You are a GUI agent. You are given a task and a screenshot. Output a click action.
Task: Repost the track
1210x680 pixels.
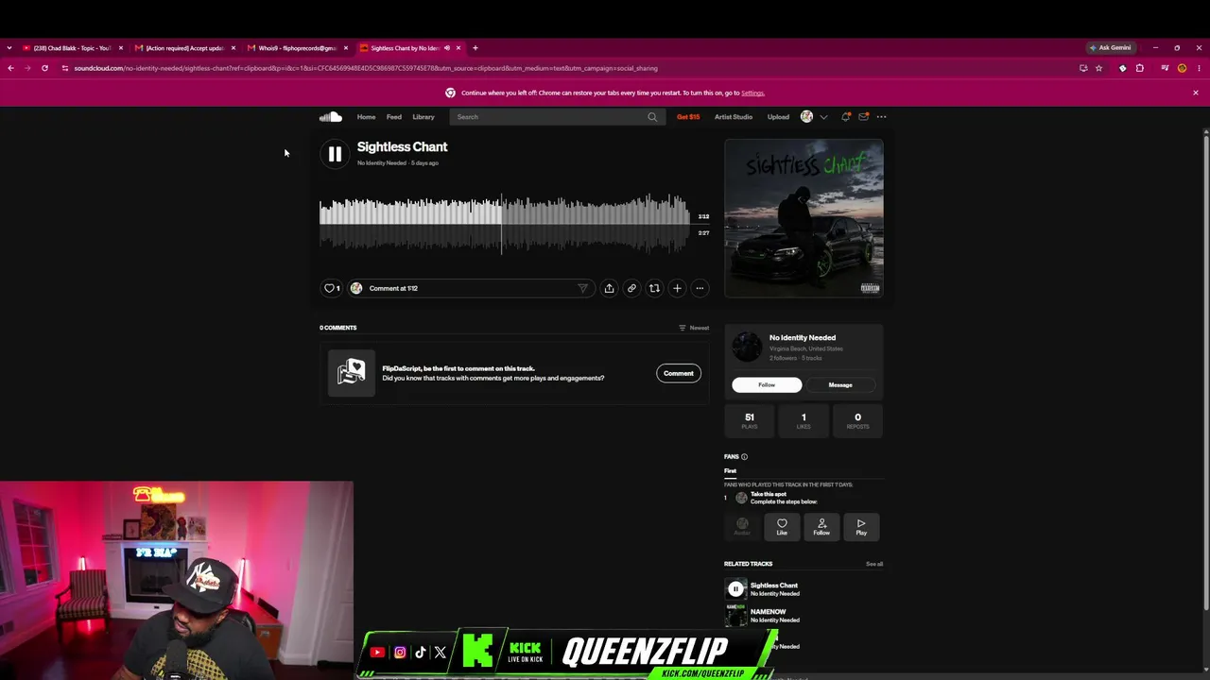tap(654, 288)
